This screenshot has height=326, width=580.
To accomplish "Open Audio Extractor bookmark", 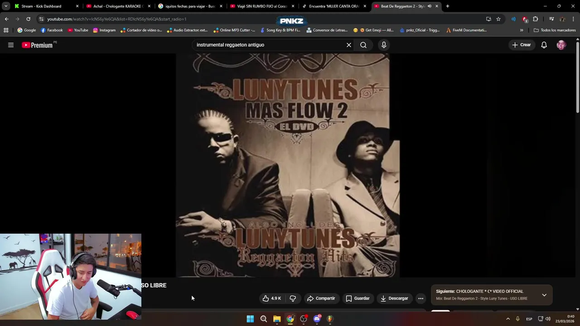I will tap(187, 30).
